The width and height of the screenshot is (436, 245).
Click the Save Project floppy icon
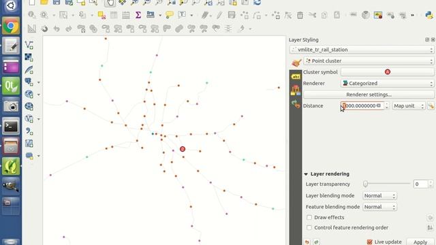[x=57, y=3]
